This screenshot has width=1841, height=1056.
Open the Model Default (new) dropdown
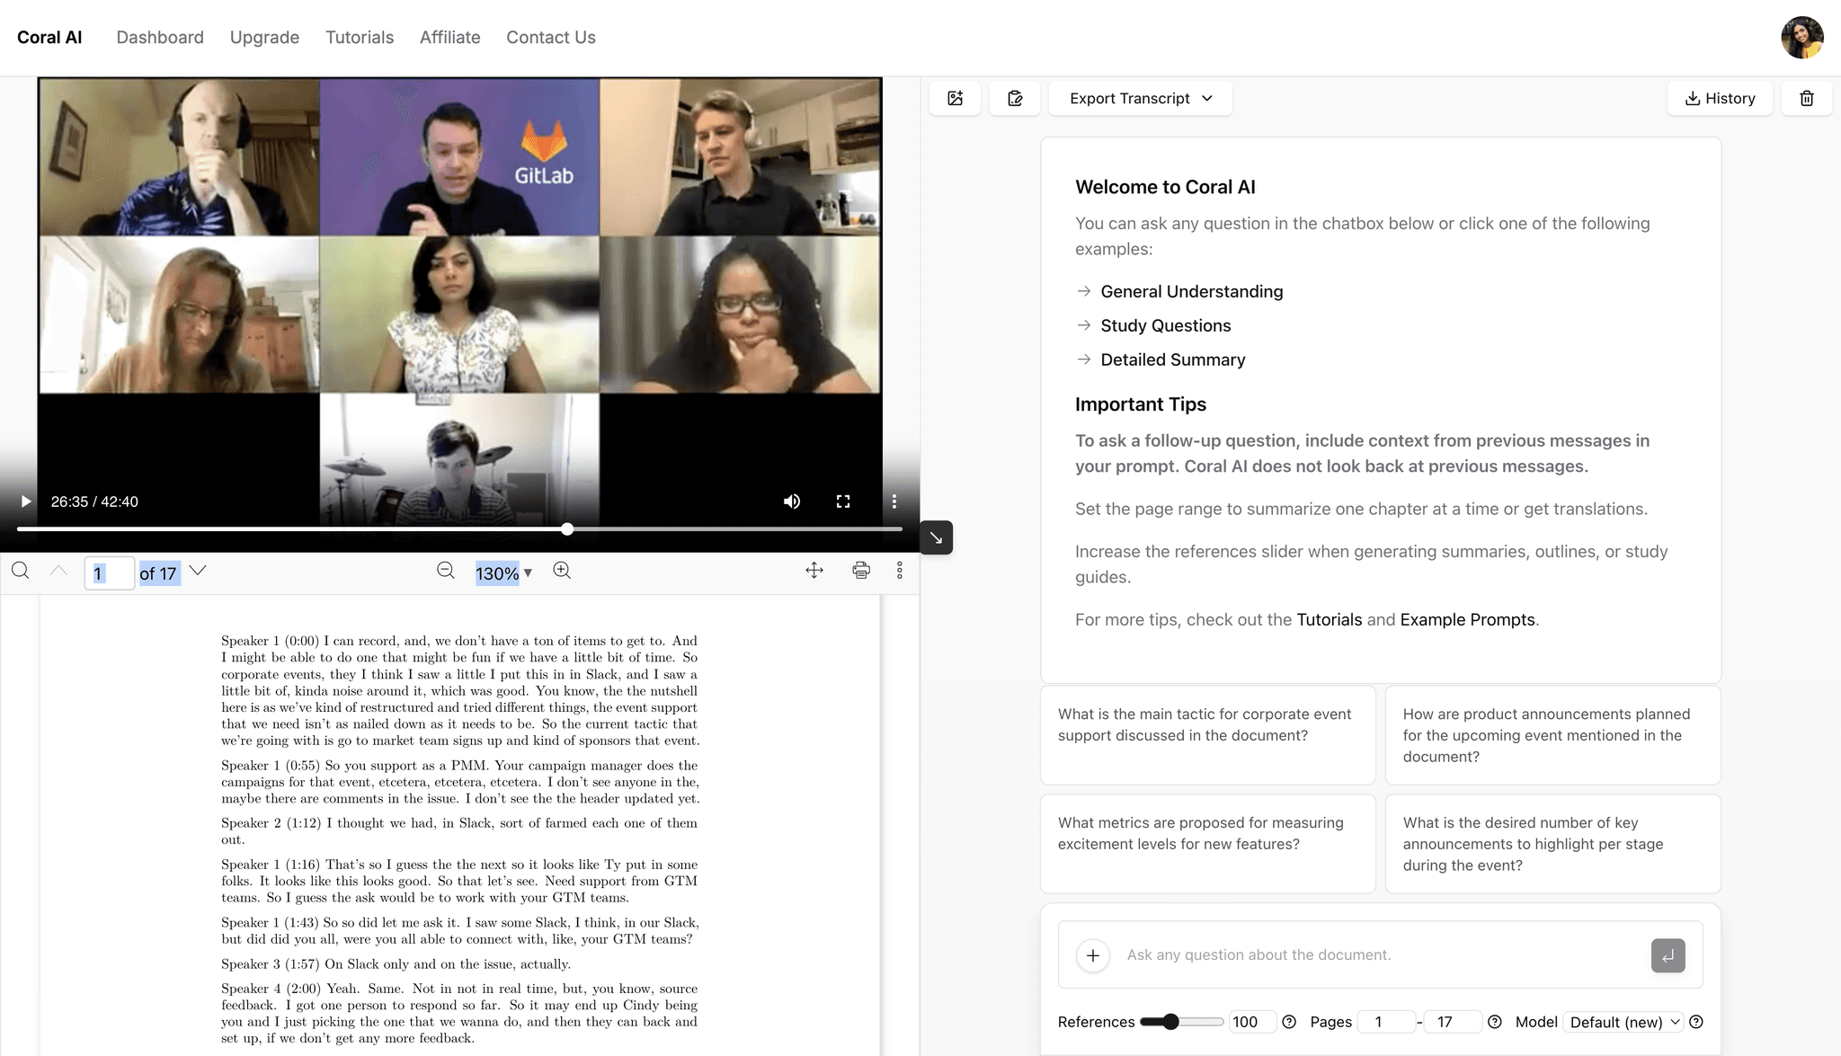(1623, 1022)
